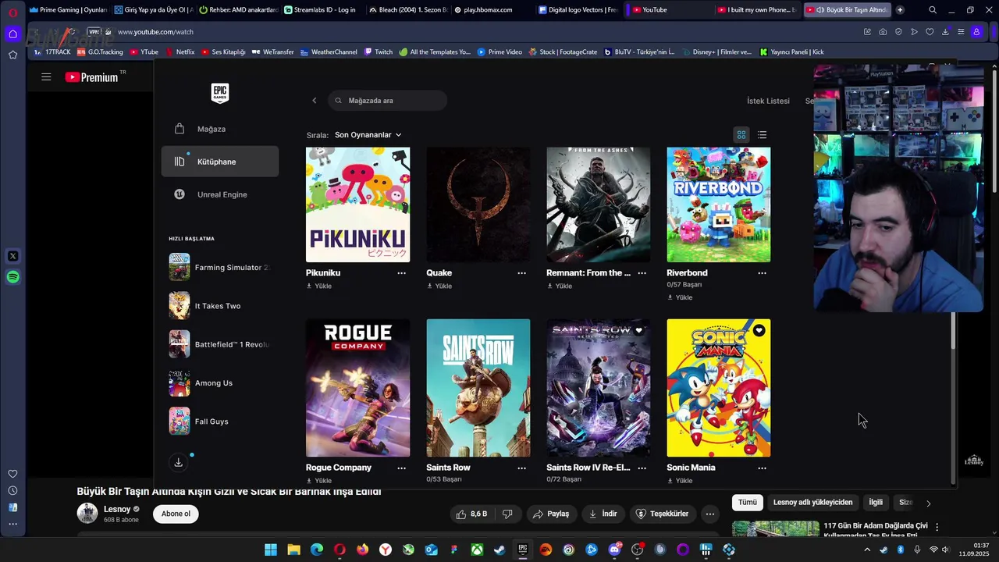999x562 pixels.
Task: Open a new tab with the plus button
Action: click(900, 10)
